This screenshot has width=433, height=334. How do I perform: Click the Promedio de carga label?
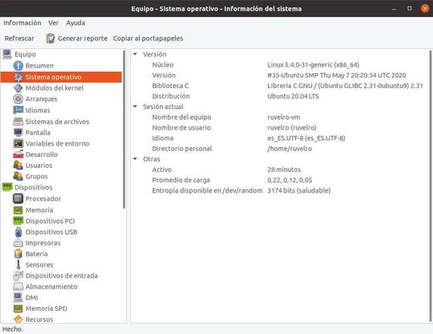tap(181, 180)
